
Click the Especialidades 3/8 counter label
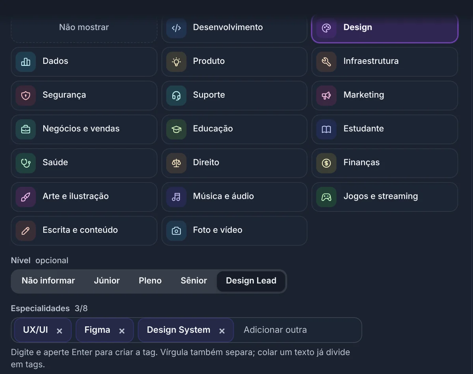point(49,309)
